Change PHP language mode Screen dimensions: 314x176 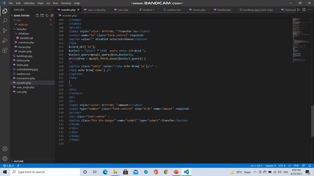(296, 166)
